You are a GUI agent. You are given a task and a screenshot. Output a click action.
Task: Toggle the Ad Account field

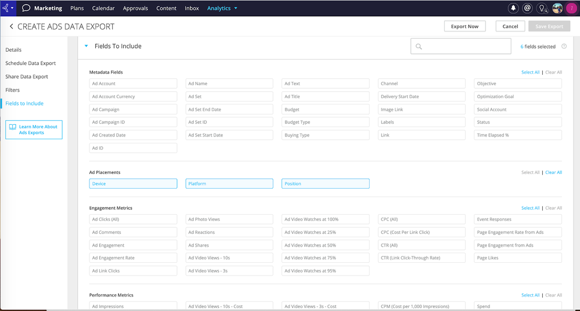point(133,84)
